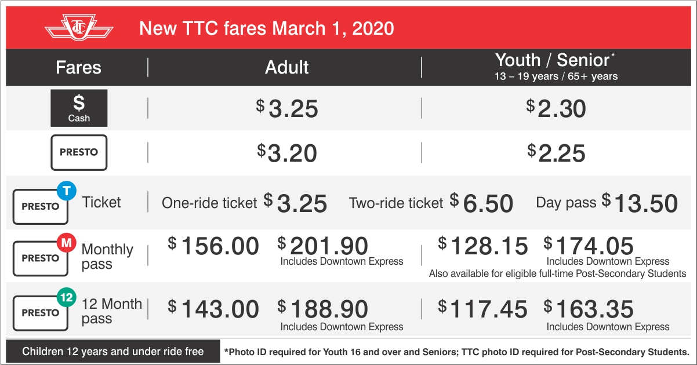Click the New TTC fares March 1, 2020 title
Viewport: 697px width, 365px height.
click(267, 28)
